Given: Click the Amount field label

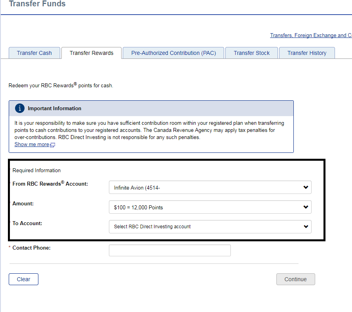Looking at the screenshot, I should [x=23, y=204].
